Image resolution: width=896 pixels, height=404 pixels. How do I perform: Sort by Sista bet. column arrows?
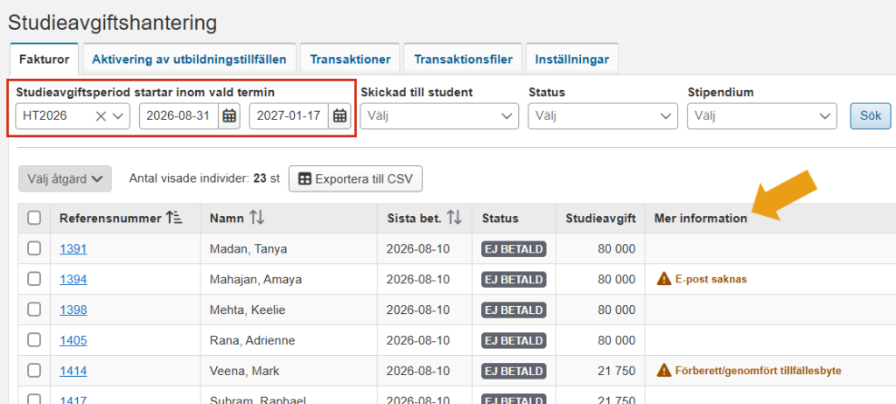click(x=454, y=218)
